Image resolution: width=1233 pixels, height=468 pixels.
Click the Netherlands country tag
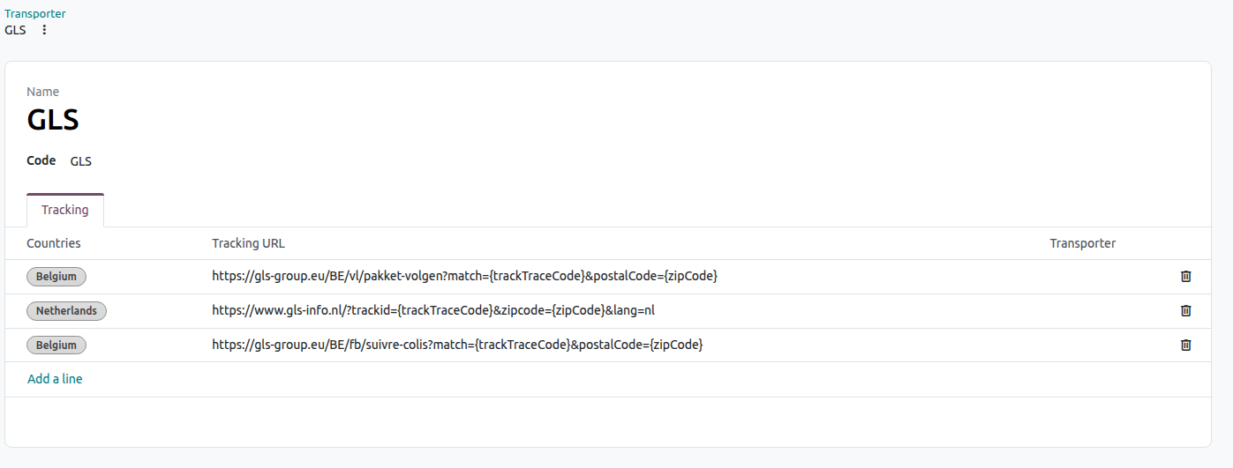(67, 311)
